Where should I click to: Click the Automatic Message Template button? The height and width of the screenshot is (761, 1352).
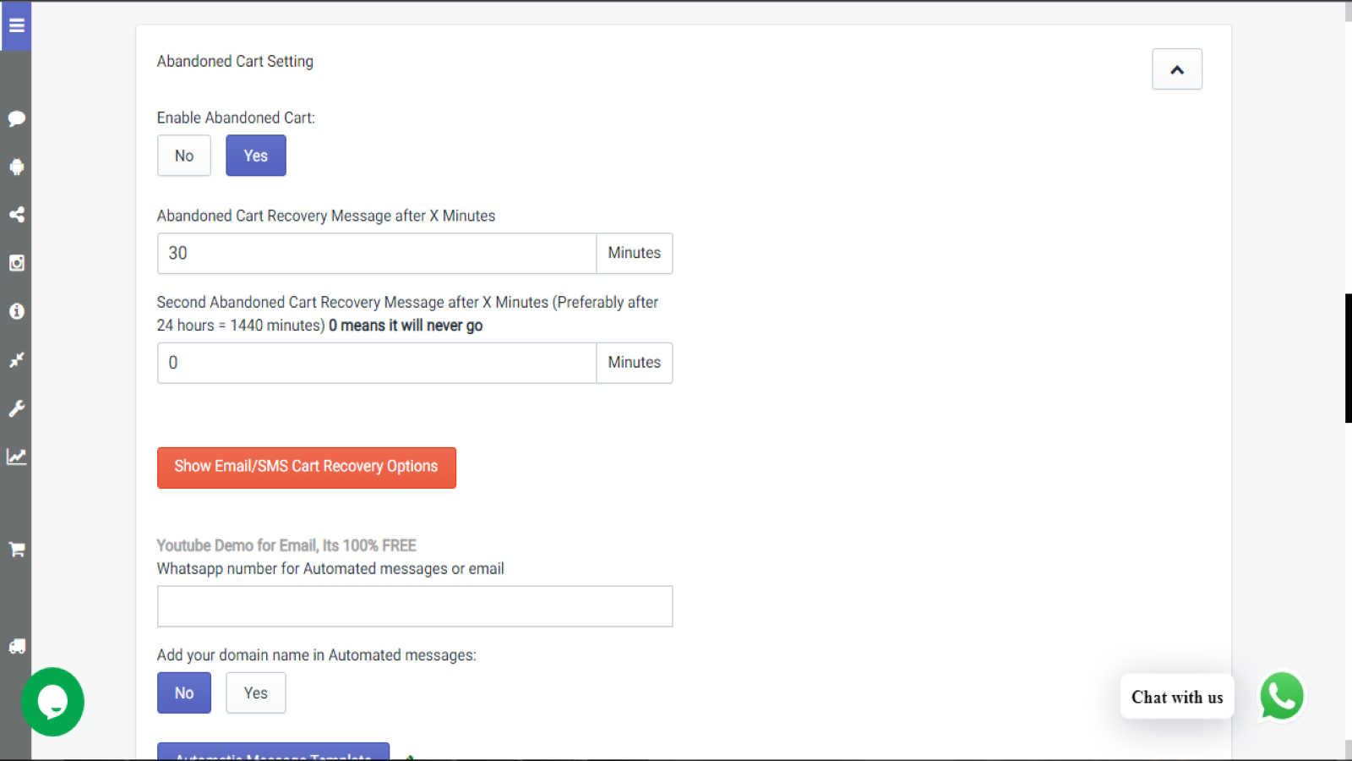coord(274,753)
